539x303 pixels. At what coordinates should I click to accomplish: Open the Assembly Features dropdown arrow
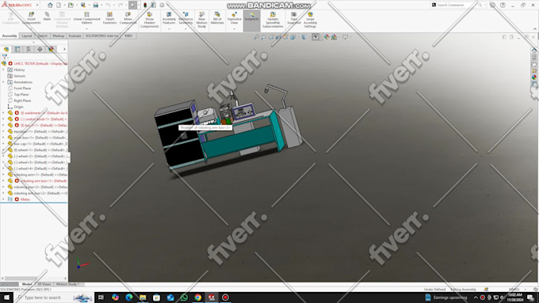point(169,28)
